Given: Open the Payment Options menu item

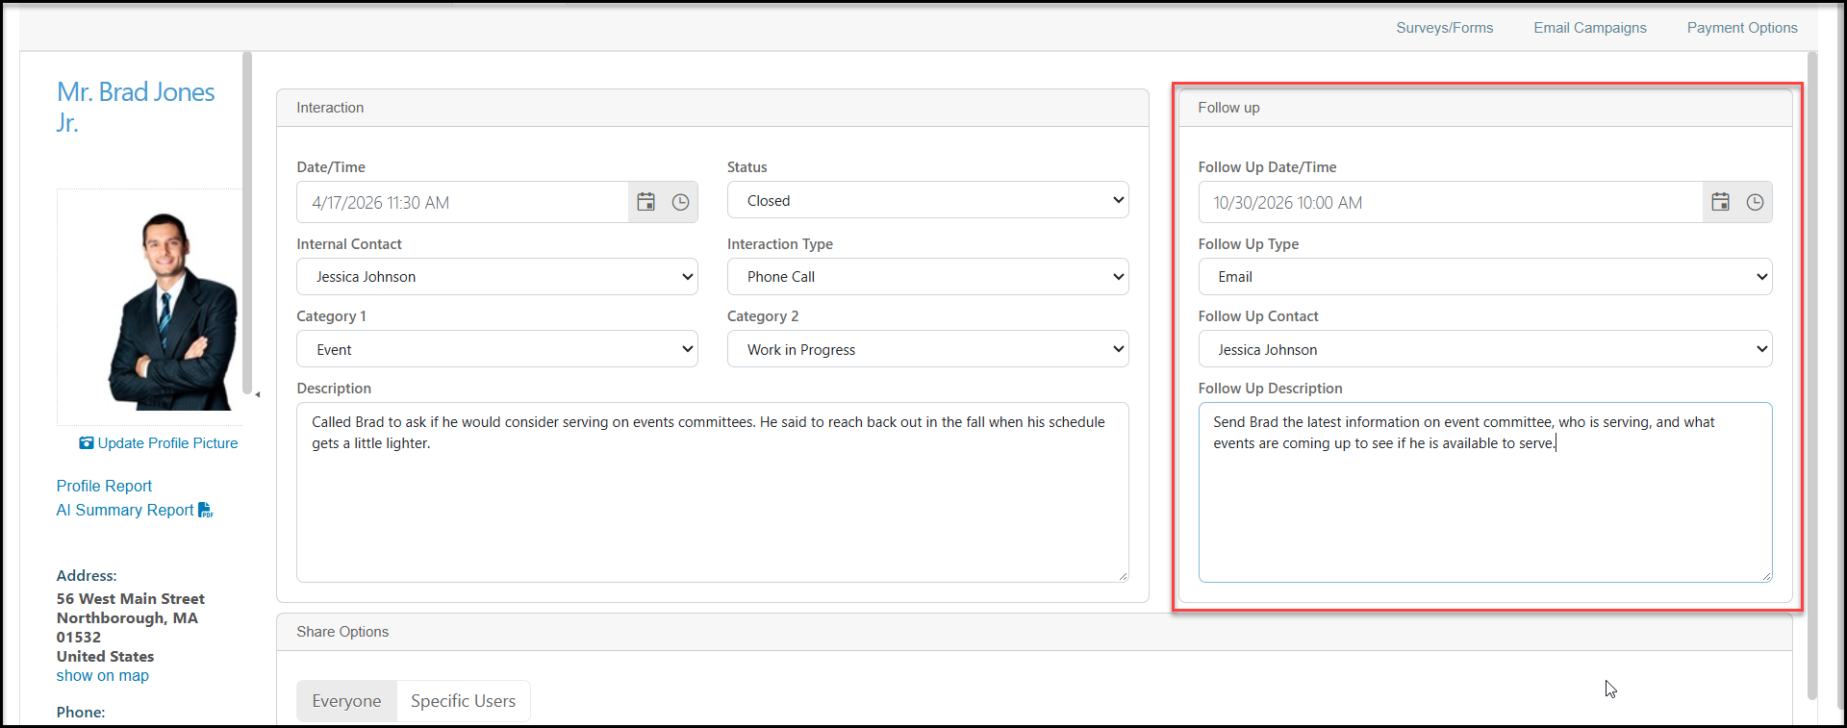Looking at the screenshot, I should click(1742, 28).
